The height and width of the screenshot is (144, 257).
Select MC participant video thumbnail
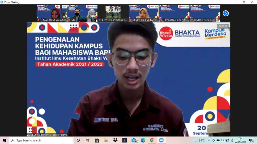click(82, 13)
